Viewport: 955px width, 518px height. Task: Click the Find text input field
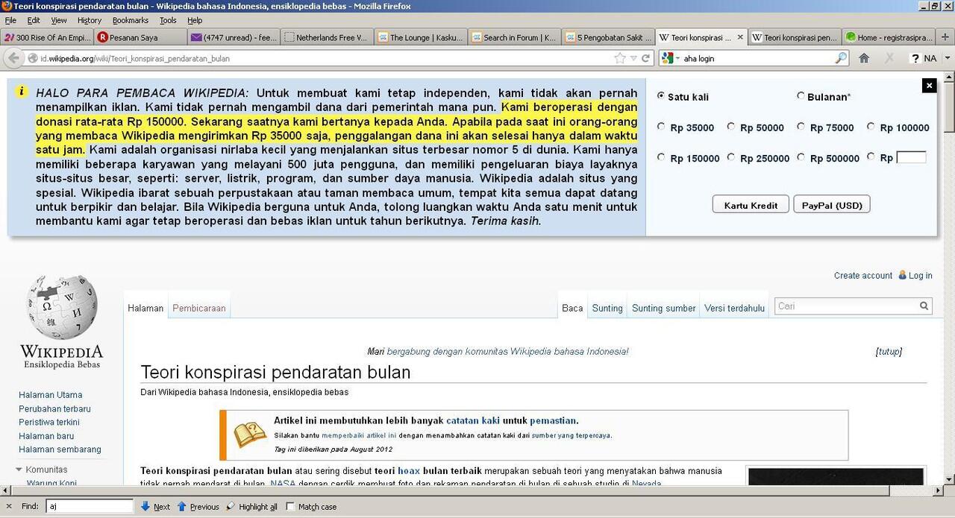[90, 506]
